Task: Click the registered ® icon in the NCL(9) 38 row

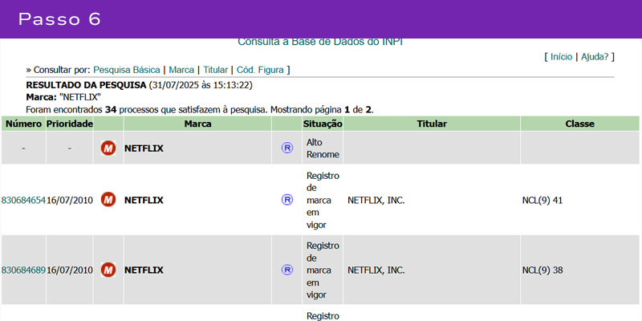Action: pyautogui.click(x=286, y=270)
